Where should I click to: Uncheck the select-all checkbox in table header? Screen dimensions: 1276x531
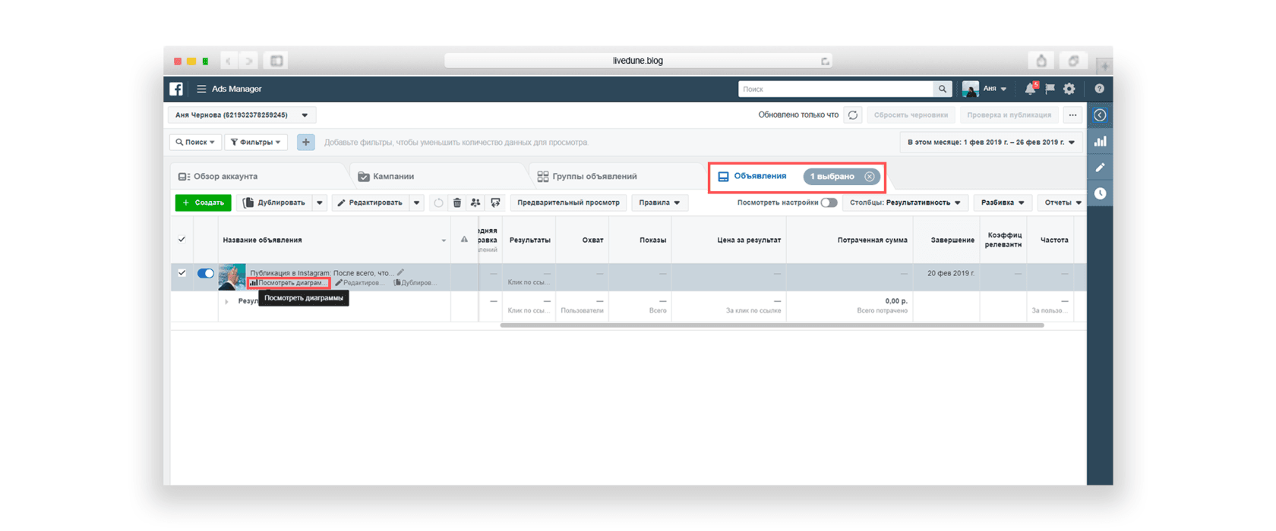182,240
